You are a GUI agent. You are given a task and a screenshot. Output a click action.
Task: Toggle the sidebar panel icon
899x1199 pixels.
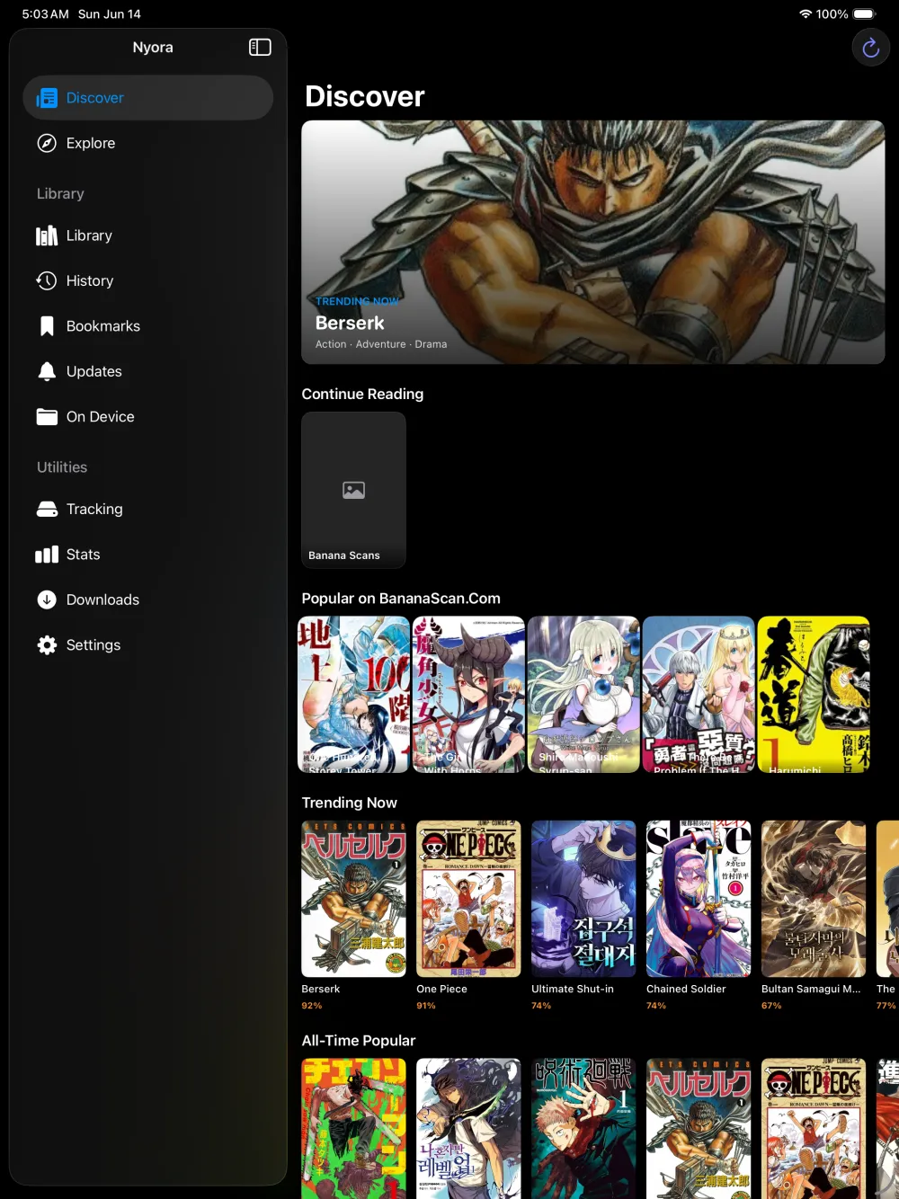pyautogui.click(x=260, y=47)
